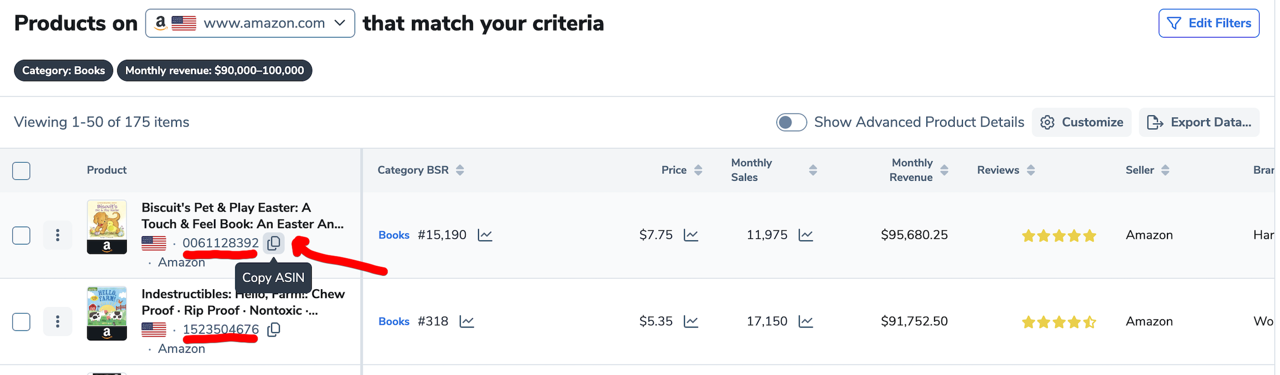Open Export Data options
Viewport: 1280px width, 375px height.
click(x=1199, y=122)
